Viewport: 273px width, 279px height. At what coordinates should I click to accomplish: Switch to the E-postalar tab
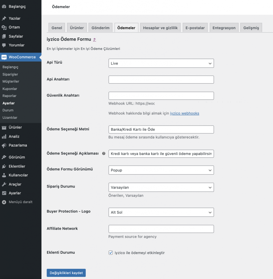click(195, 28)
